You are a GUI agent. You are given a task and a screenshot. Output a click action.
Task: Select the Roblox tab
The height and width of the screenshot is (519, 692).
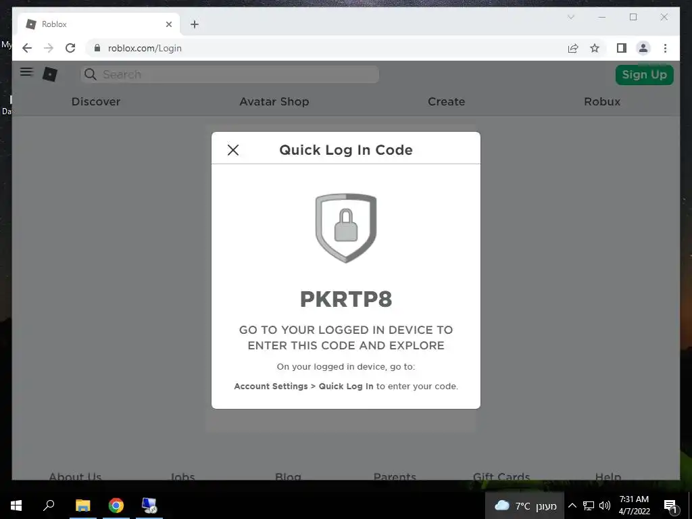(99, 24)
